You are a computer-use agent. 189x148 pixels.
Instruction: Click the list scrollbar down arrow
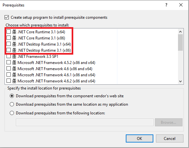pyautogui.click(x=180, y=81)
